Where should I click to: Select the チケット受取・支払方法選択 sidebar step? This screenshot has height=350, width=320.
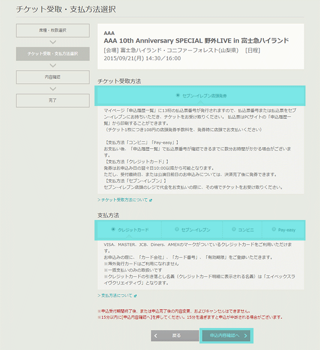click(53, 53)
